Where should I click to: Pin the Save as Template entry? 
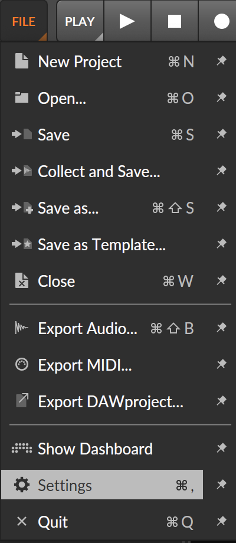click(221, 244)
